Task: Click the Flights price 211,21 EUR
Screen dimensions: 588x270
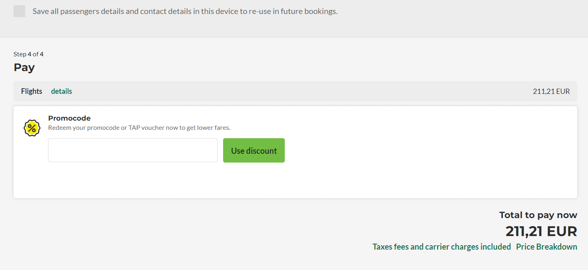Action: click(x=552, y=91)
